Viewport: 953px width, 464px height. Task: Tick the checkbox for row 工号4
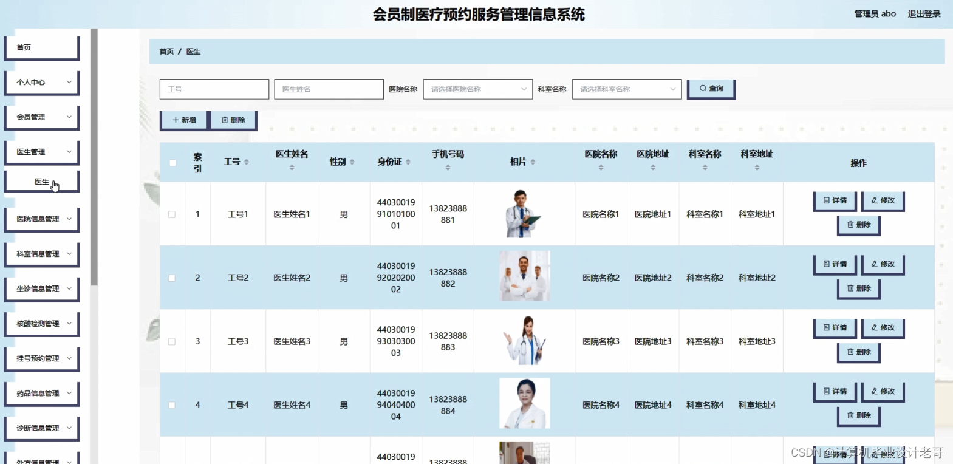point(172,405)
